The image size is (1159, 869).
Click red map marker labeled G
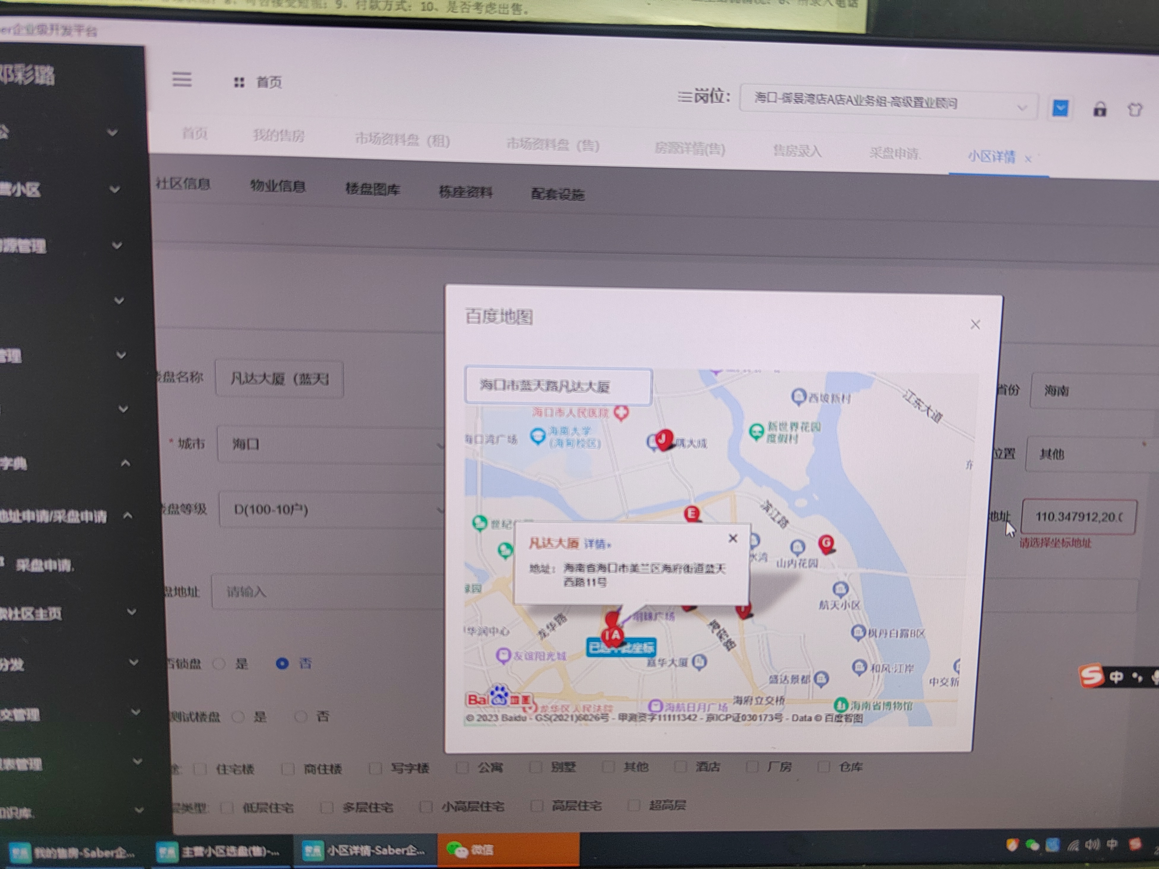click(826, 543)
